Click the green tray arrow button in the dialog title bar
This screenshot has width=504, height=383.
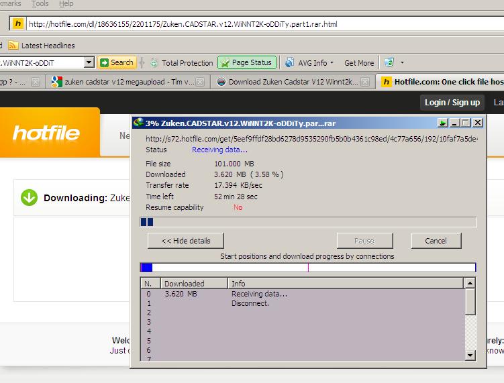[x=443, y=123]
